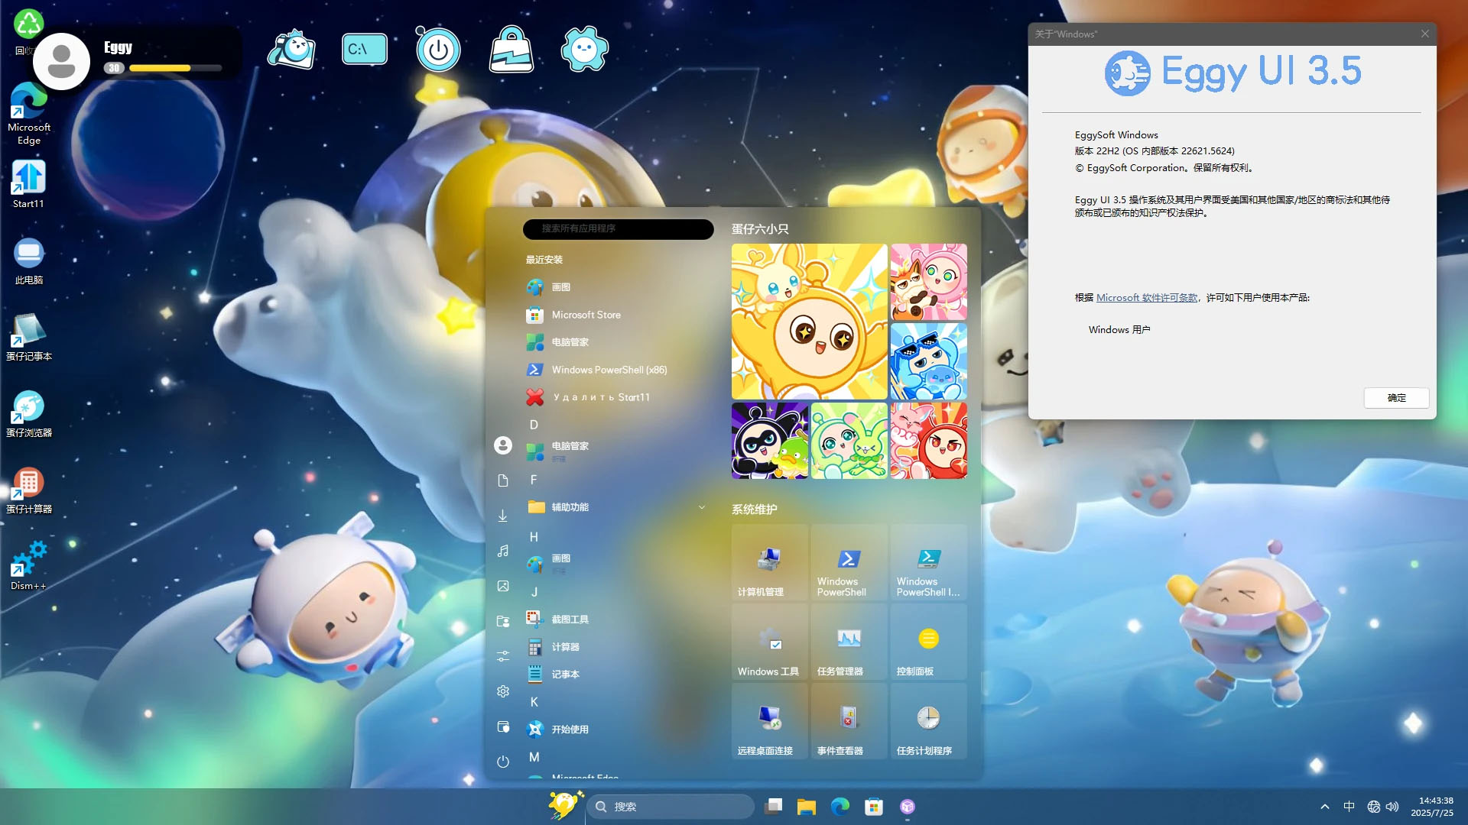The height and width of the screenshot is (825, 1468).
Task: Open the volume tray icon
Action: (1392, 807)
